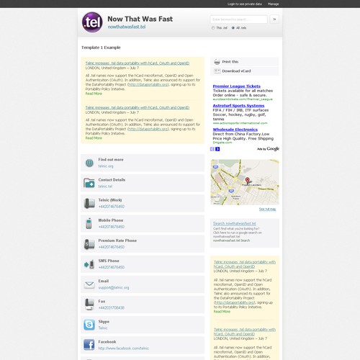The width and height of the screenshot is (360, 360).
Task: Submit search with the arrow button
Action: (274, 19)
